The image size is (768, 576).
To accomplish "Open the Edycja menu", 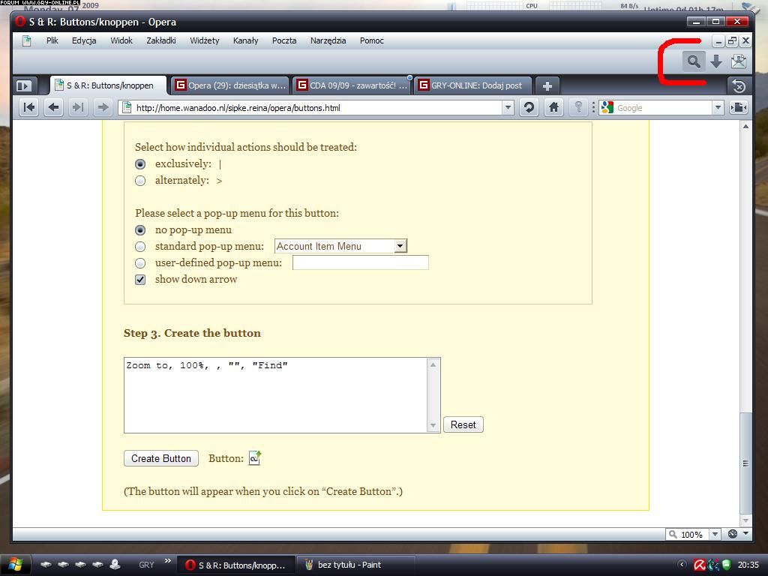I will 84,40.
